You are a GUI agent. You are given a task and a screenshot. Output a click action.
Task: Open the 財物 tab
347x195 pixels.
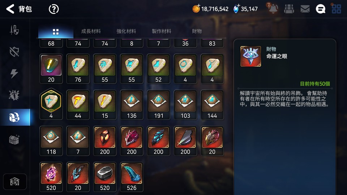(x=197, y=31)
